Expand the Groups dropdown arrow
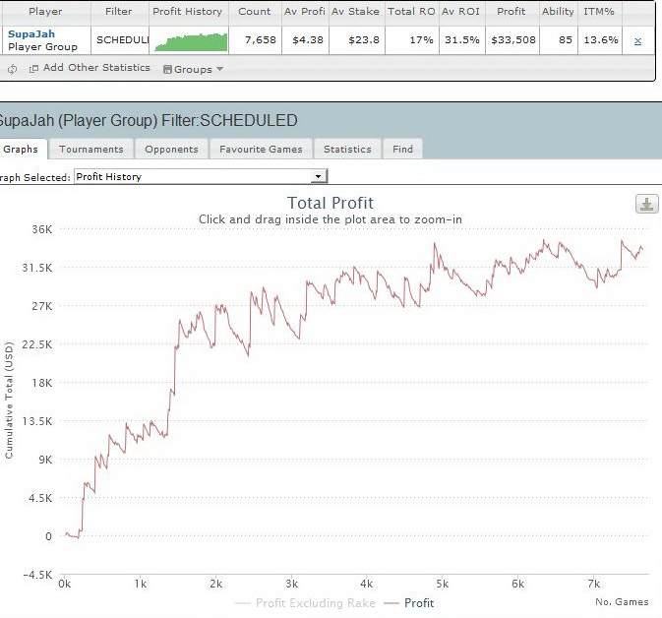The width and height of the screenshot is (662, 618). click(x=219, y=69)
